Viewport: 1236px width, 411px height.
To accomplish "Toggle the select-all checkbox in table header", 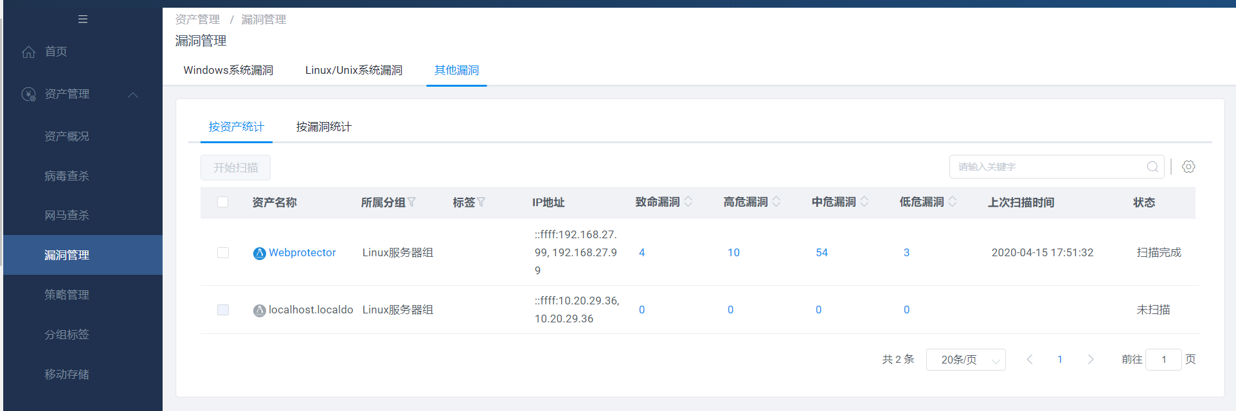I will coord(223,202).
